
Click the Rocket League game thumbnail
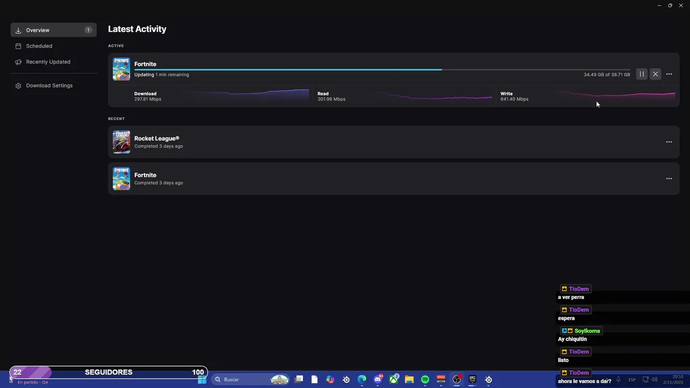[x=121, y=142]
